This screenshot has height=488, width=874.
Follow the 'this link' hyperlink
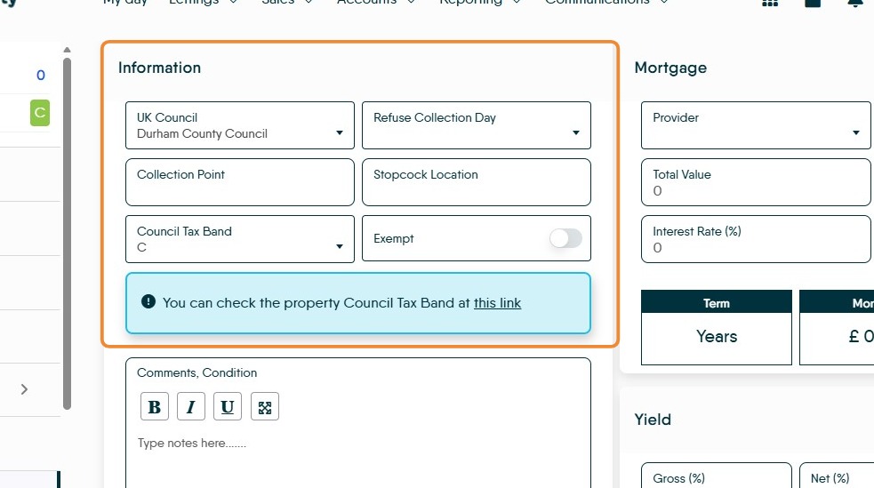pos(497,303)
